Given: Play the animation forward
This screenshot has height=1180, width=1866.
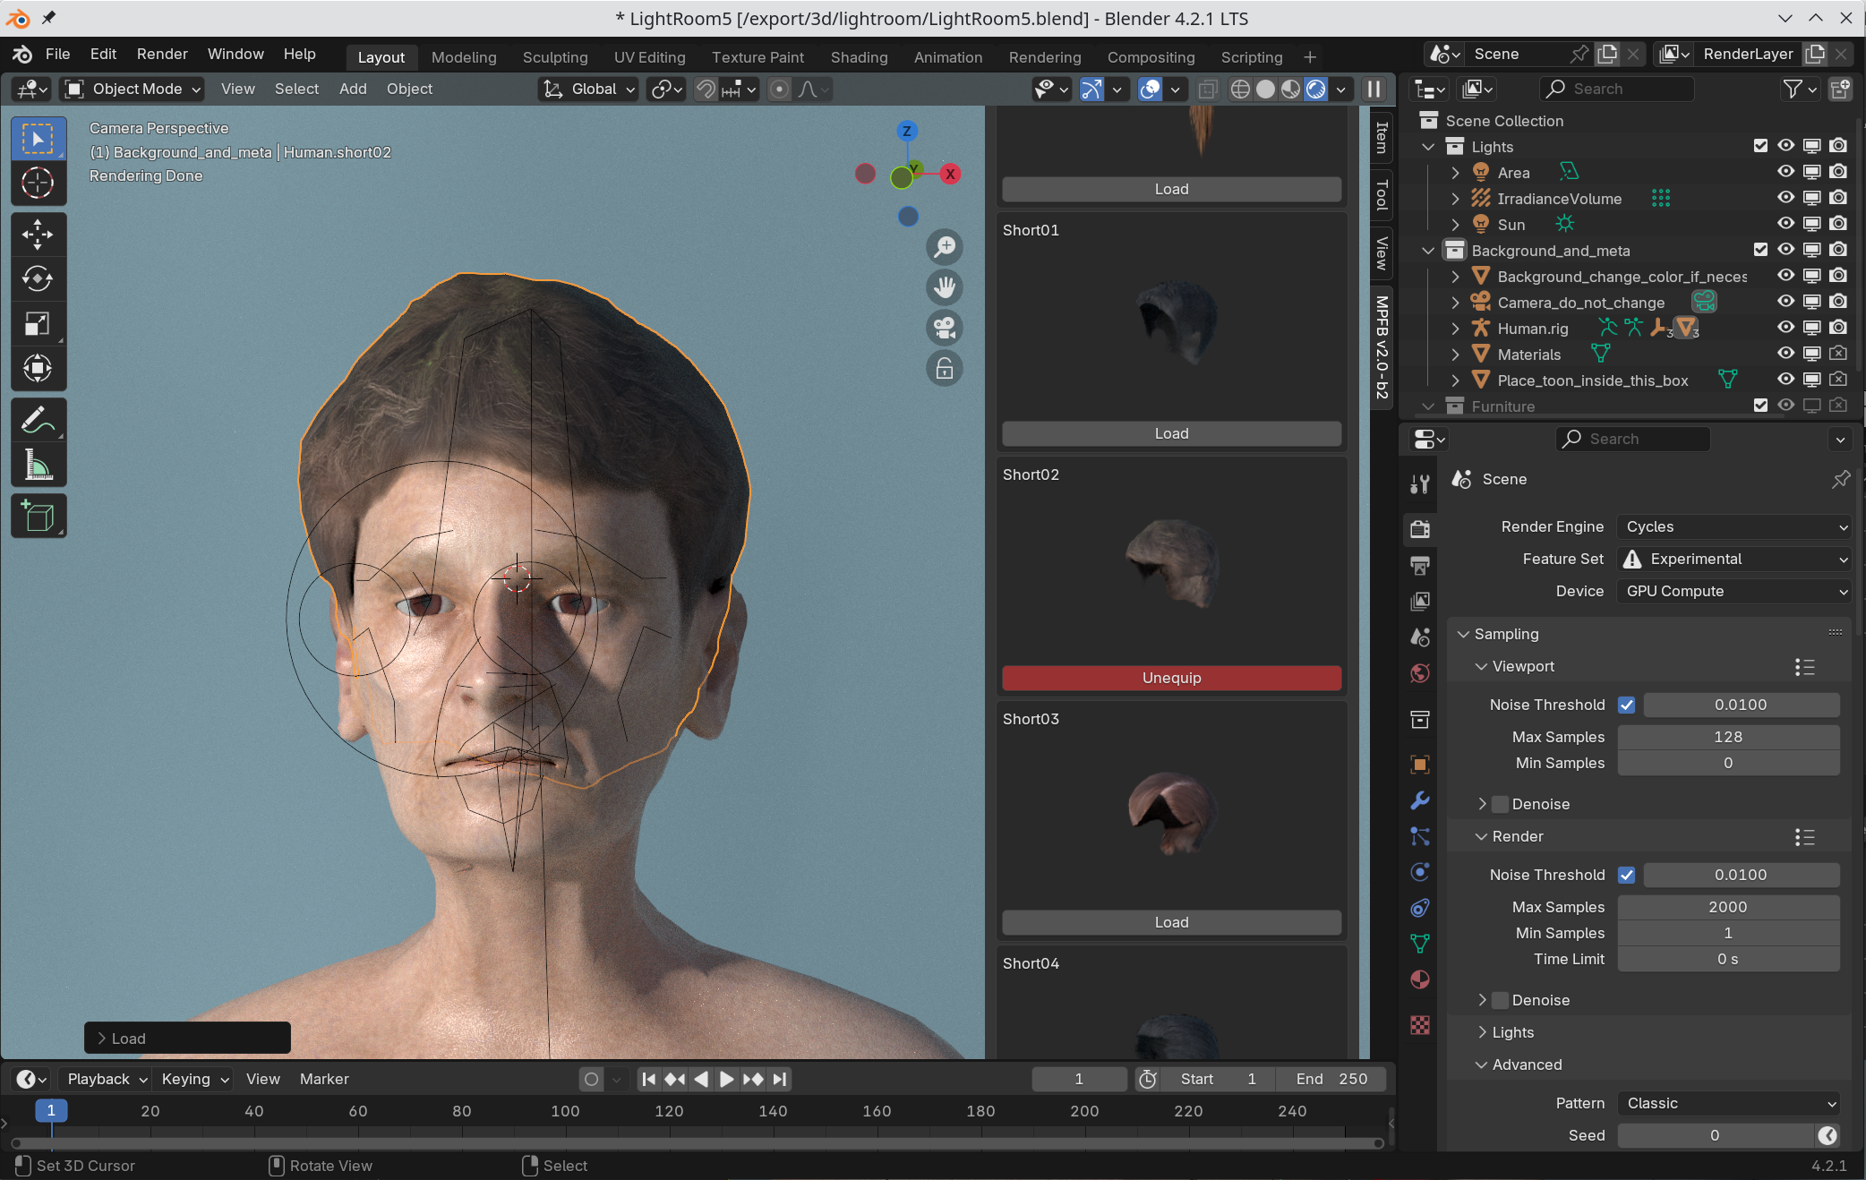Looking at the screenshot, I should (727, 1079).
